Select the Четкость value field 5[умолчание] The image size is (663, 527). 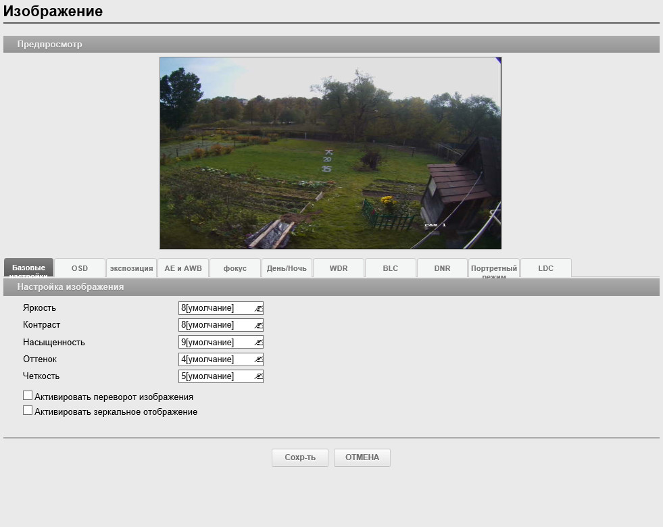coord(221,376)
